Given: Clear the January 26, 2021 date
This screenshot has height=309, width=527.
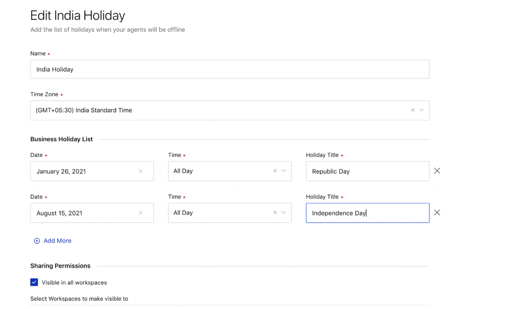Looking at the screenshot, I should [x=141, y=171].
